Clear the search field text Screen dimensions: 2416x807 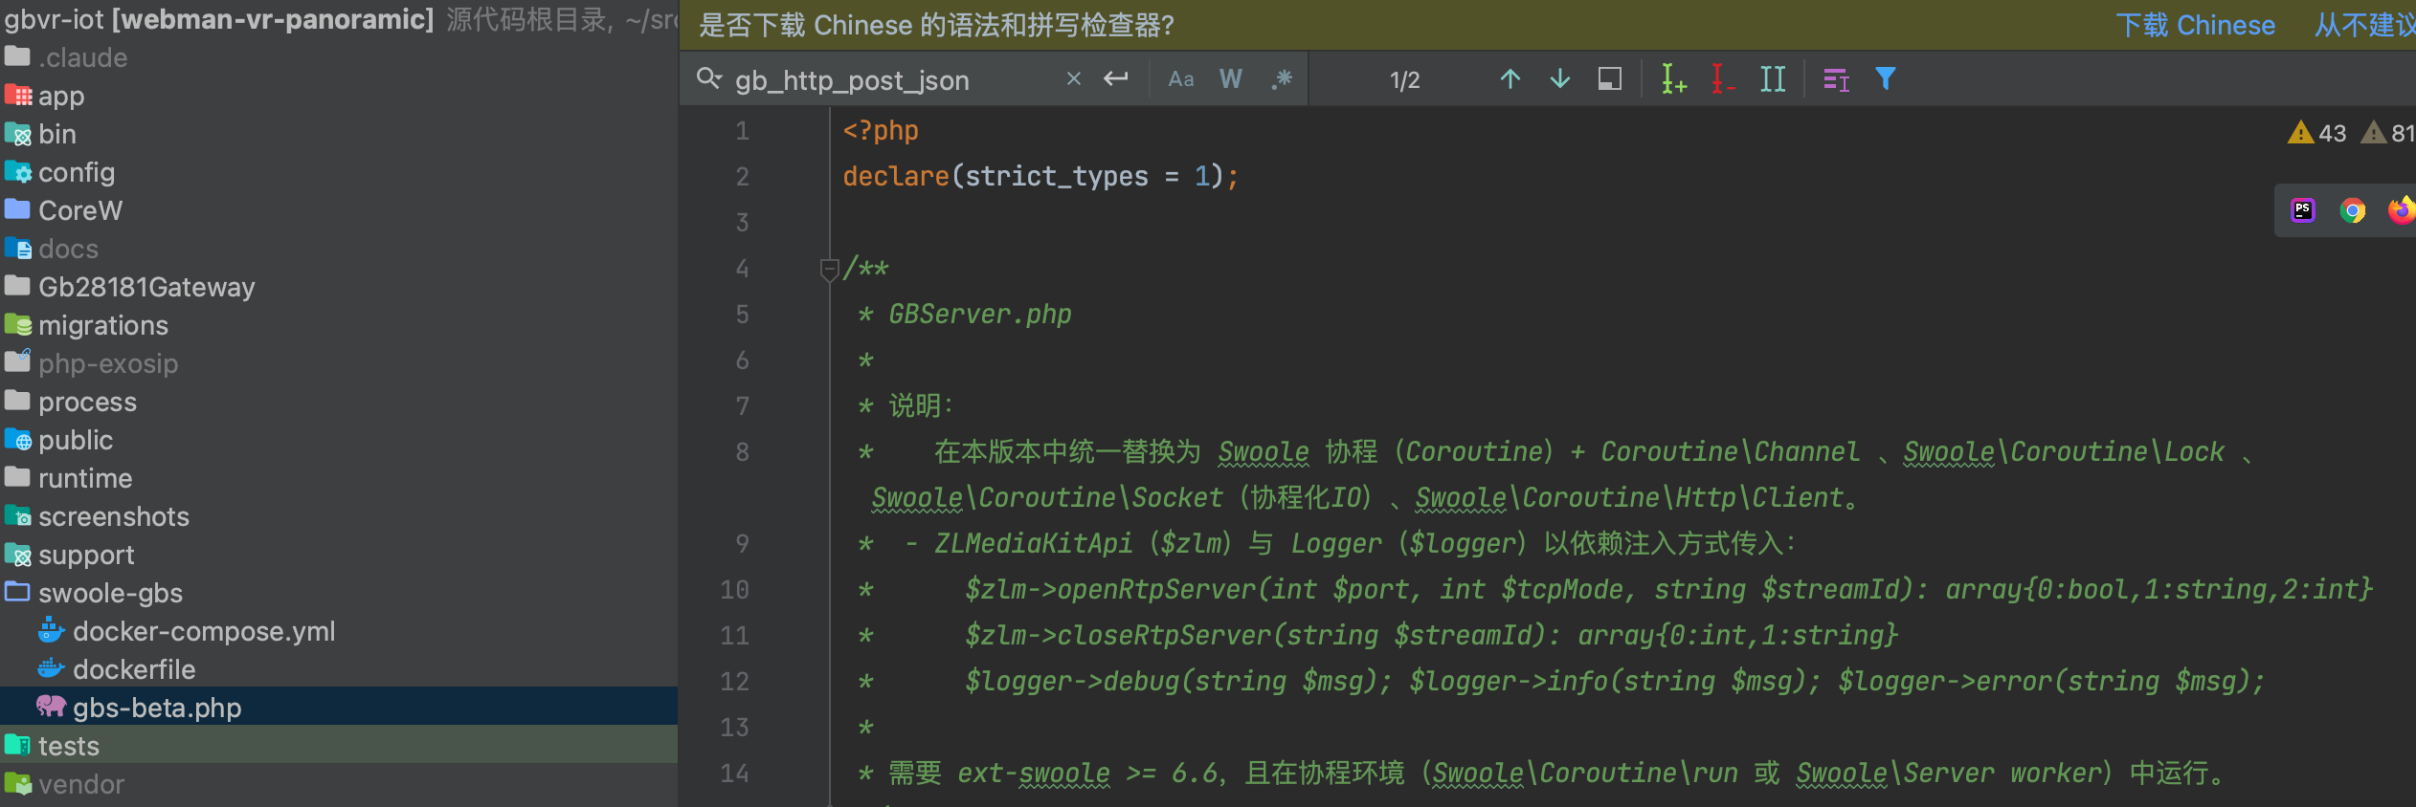(x=1074, y=79)
